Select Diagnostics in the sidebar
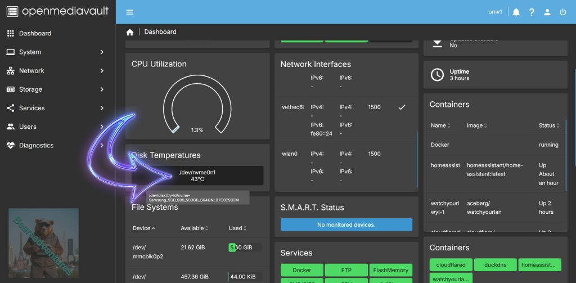Screen dimensions: 576x283 36,145
